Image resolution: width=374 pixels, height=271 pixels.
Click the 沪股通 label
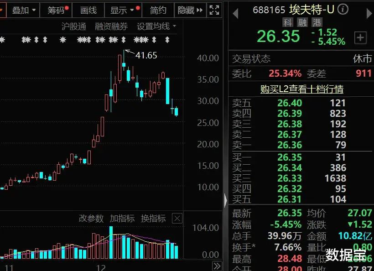pyautogui.click(x=74, y=26)
